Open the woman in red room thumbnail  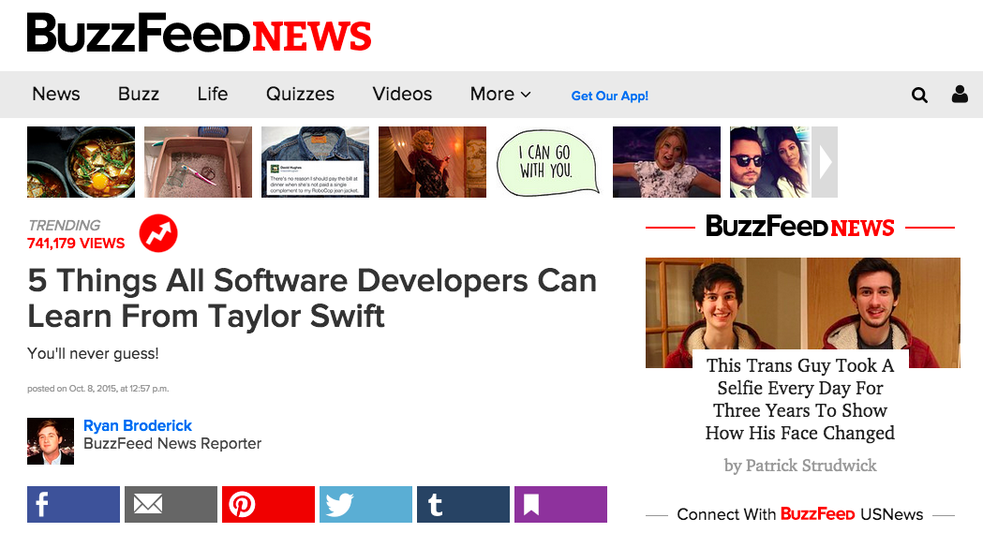click(433, 162)
